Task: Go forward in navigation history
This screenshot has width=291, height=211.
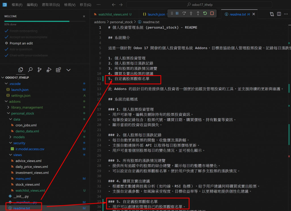Action: [x=121, y=5]
